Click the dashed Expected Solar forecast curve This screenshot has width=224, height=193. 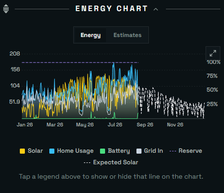point(171,103)
